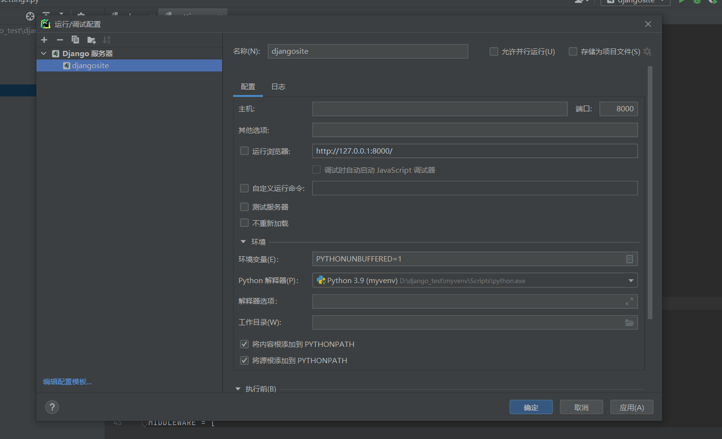Uncheck 将内容根添加到 PYTHONPATH
The image size is (722, 439).
244,344
